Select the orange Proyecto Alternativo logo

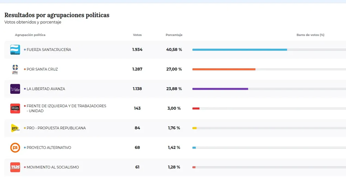(x=15, y=148)
